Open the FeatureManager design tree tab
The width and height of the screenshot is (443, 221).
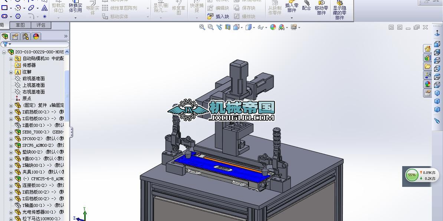point(5,36)
